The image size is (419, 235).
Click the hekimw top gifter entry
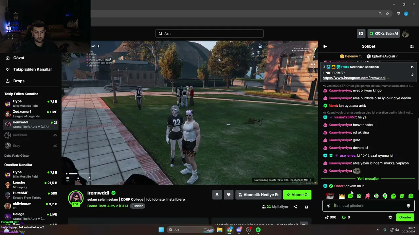point(351,56)
